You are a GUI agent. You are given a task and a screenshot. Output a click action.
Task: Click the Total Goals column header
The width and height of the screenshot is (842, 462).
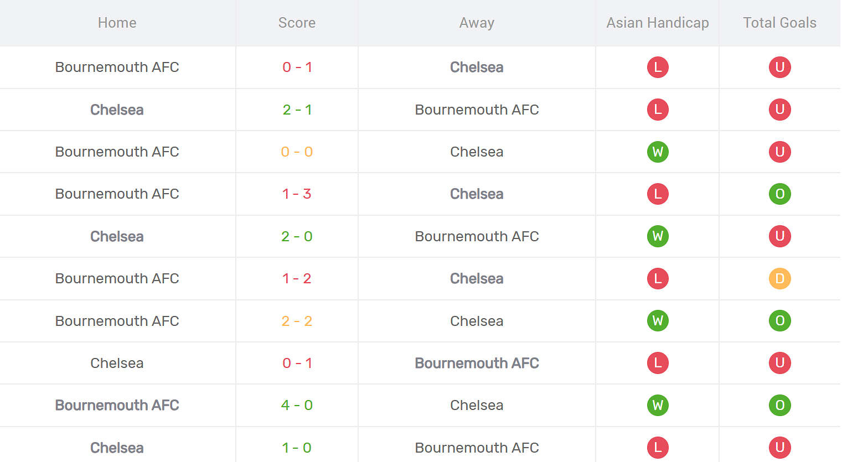pos(779,23)
